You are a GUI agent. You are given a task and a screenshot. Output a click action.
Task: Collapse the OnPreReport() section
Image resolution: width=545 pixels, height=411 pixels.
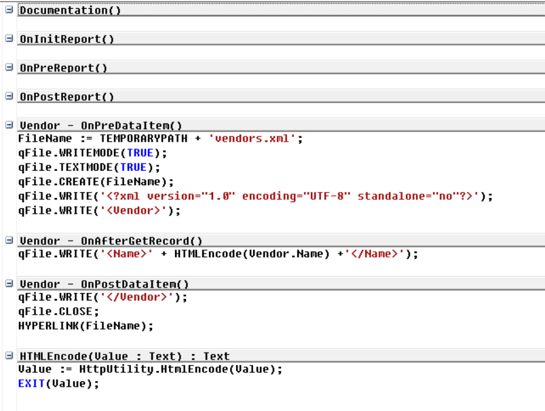(10, 67)
